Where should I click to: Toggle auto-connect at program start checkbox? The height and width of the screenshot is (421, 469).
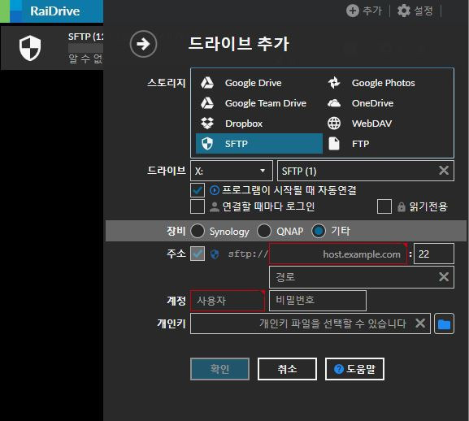(x=198, y=190)
